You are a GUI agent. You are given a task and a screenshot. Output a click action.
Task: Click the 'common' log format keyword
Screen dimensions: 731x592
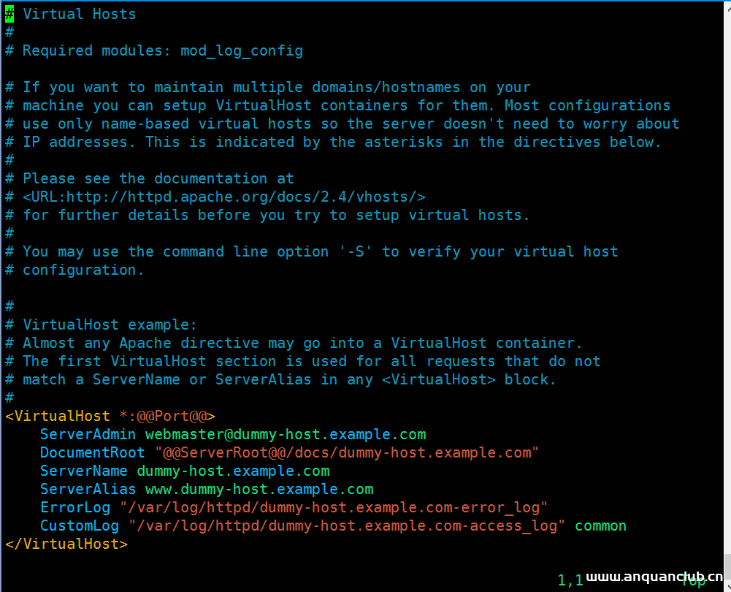pyautogui.click(x=600, y=525)
